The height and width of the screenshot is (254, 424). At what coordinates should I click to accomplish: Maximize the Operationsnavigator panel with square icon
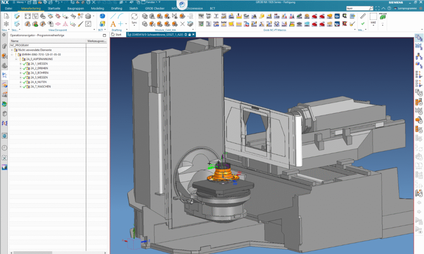click(x=104, y=35)
